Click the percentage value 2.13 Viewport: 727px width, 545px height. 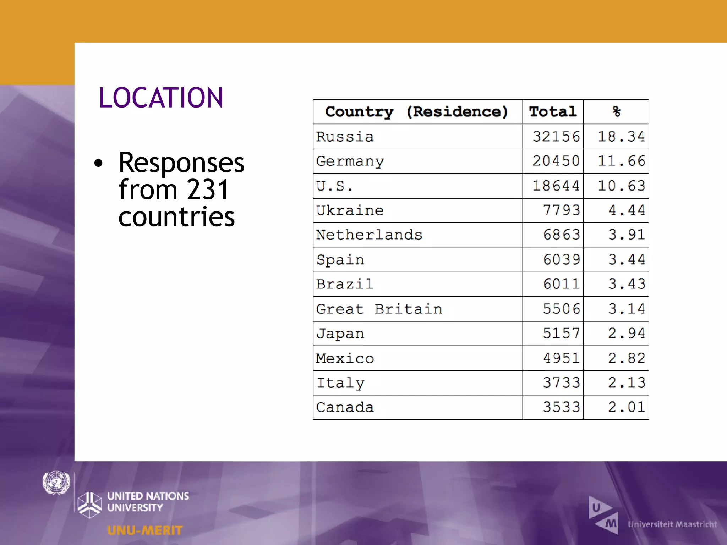click(x=627, y=383)
